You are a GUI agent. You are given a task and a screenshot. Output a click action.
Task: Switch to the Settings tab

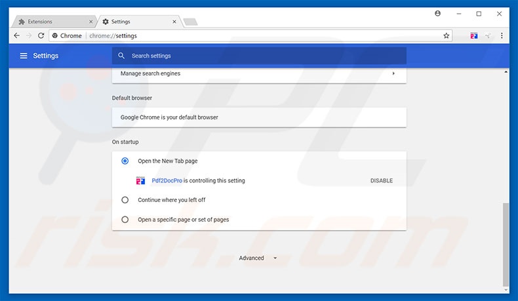click(x=139, y=22)
